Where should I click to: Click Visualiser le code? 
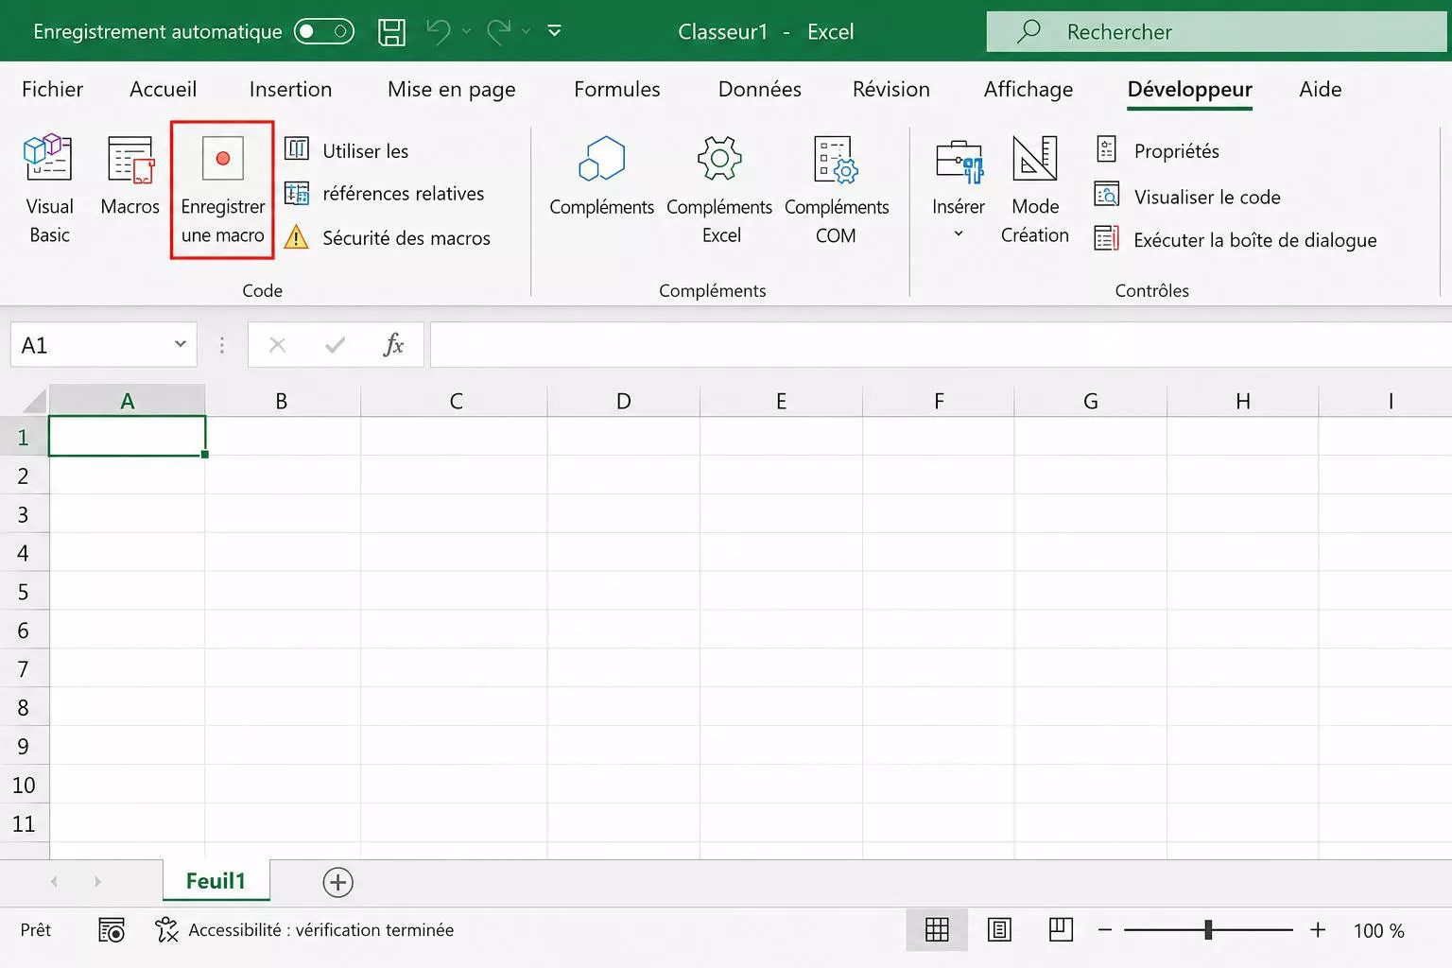[1187, 196]
